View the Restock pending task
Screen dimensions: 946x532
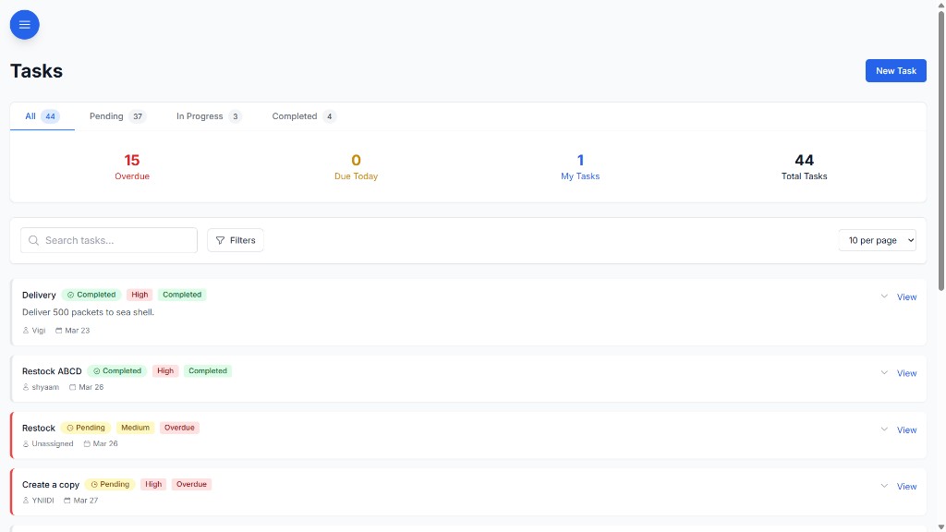(x=906, y=430)
